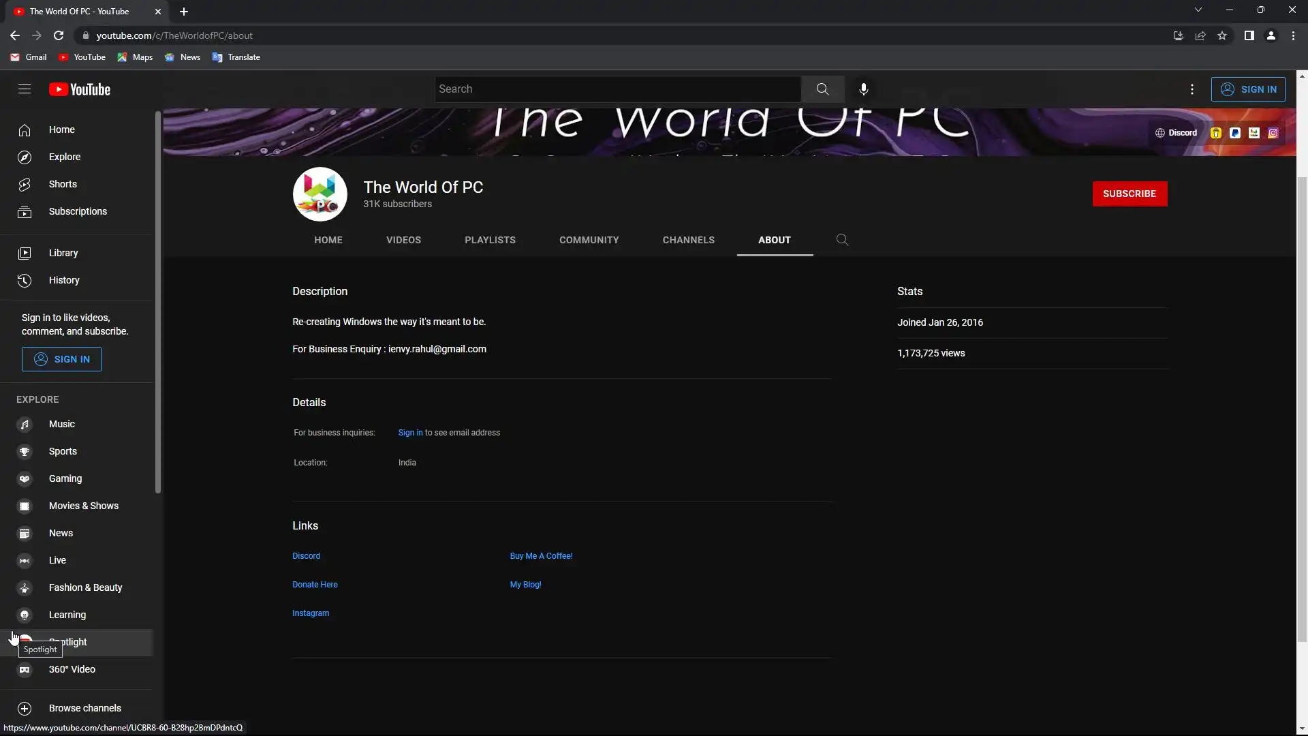Click the voice search microphone icon
This screenshot has width=1308, height=736.
[863, 89]
